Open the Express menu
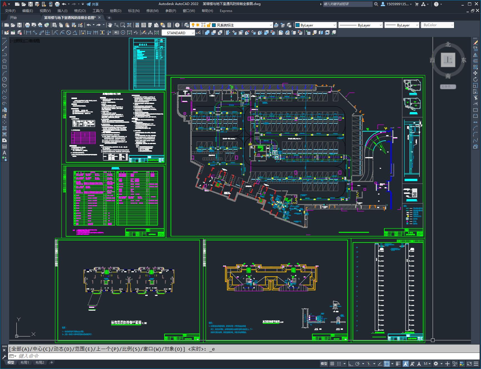This screenshot has height=369, width=481. (226, 11)
